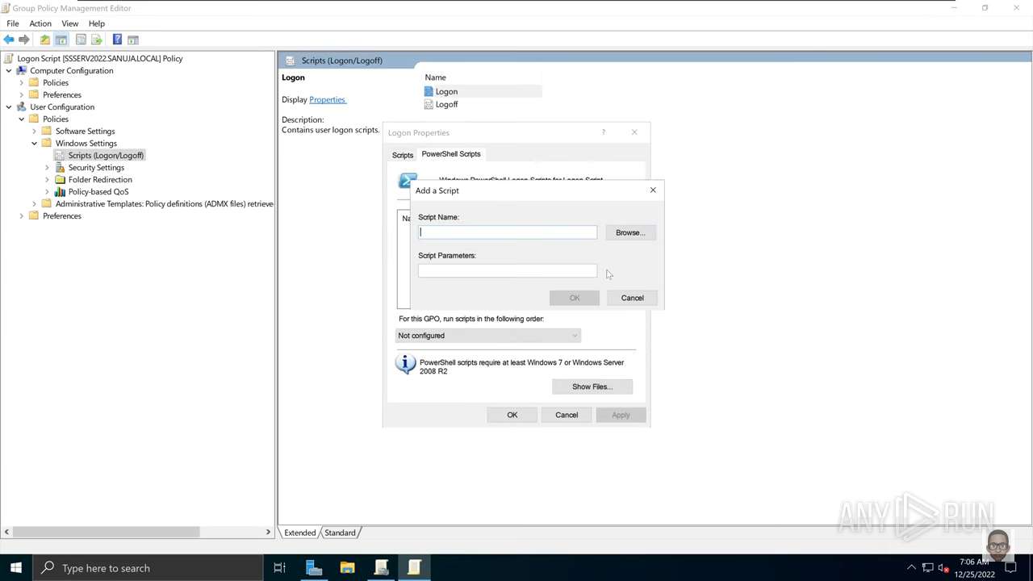
Task: Click the Logoff script icon in list
Action: click(x=429, y=104)
